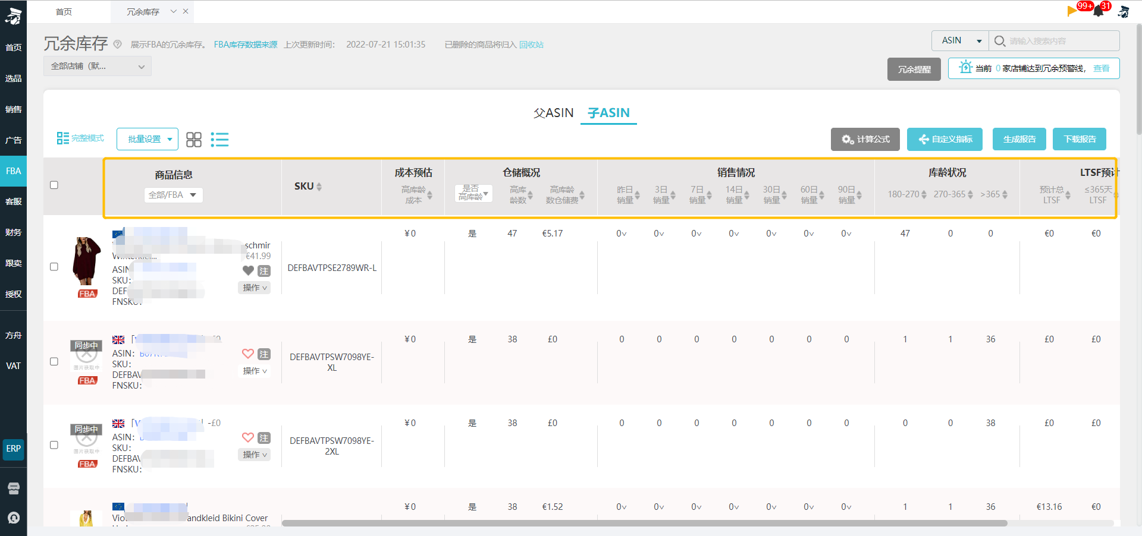Check the DEFBAVTPSE2789WR-L row checkbox
The width and height of the screenshot is (1142, 536).
[x=54, y=267]
